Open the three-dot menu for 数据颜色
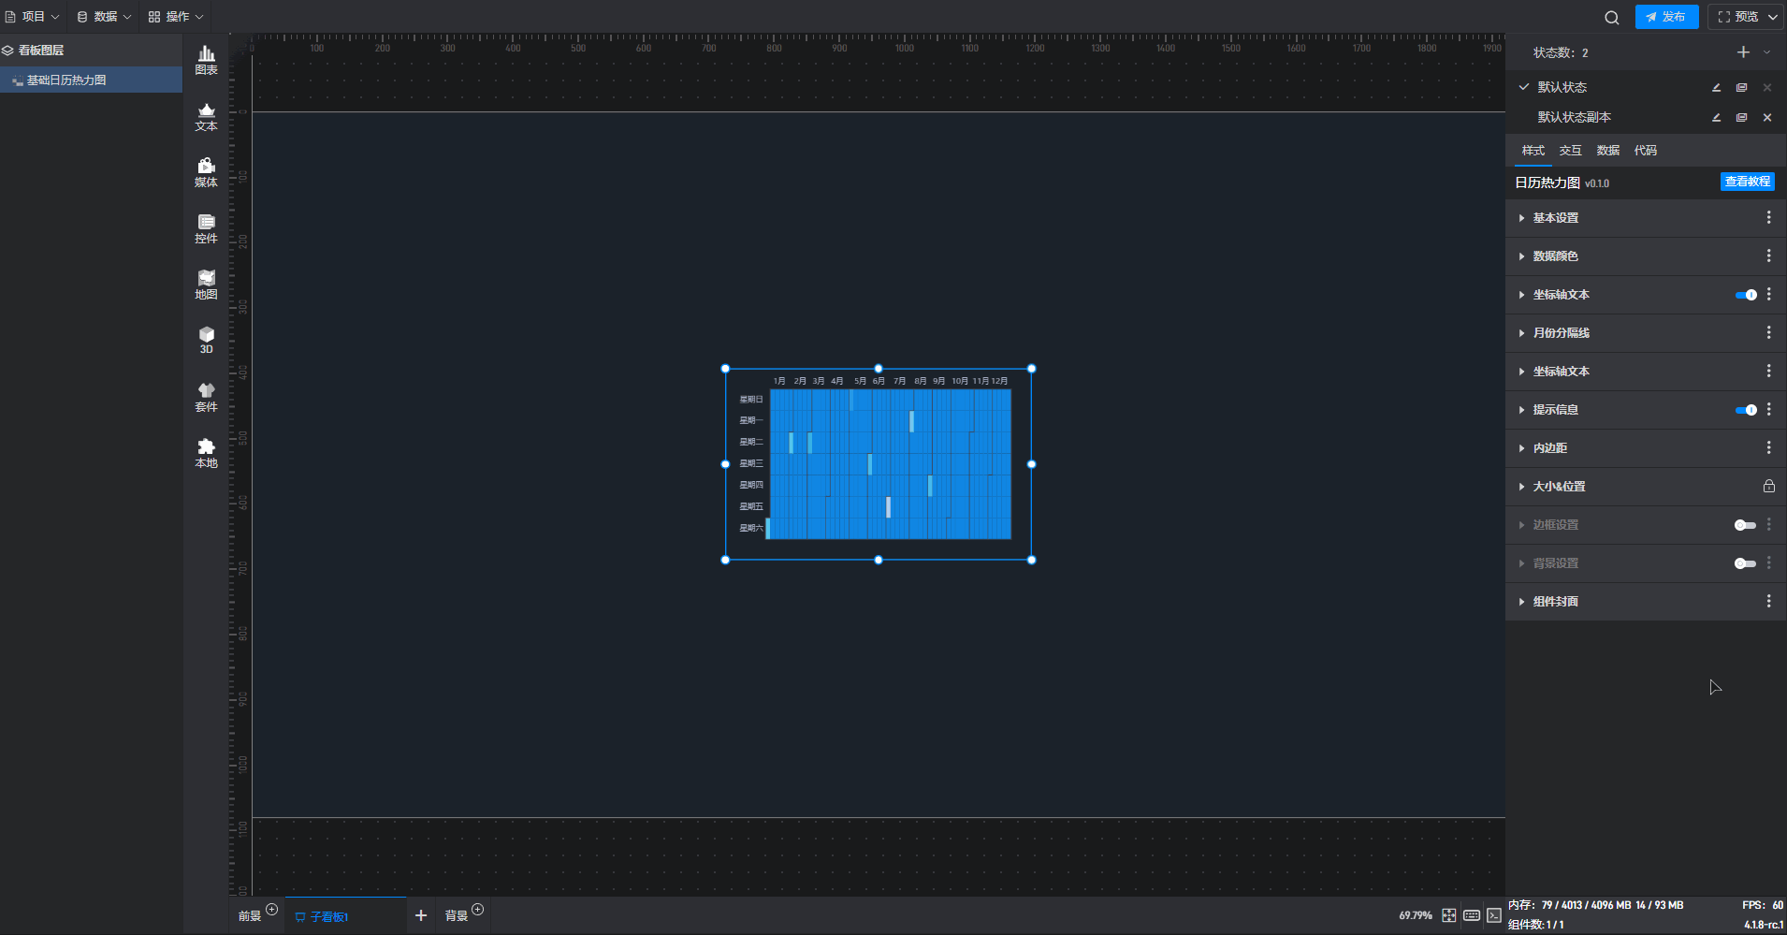The width and height of the screenshot is (1787, 935). click(x=1768, y=256)
